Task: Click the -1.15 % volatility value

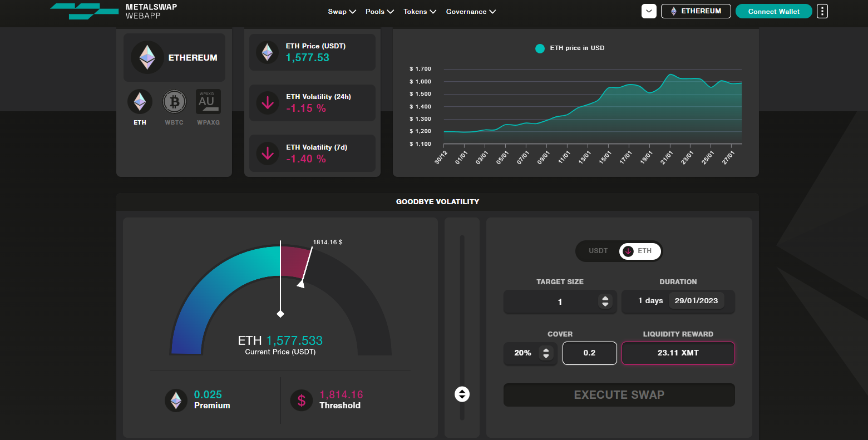Action: coord(306,108)
